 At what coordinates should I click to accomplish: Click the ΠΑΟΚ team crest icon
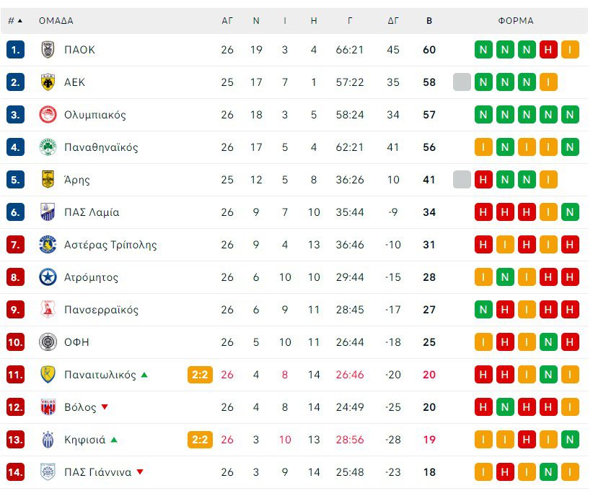pyautogui.click(x=48, y=50)
